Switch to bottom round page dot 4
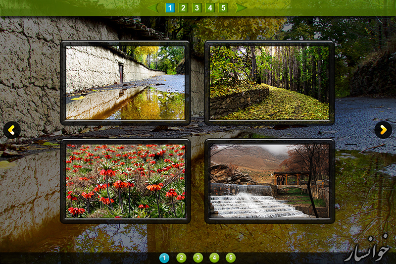396x264 pixels. pyautogui.click(x=214, y=258)
